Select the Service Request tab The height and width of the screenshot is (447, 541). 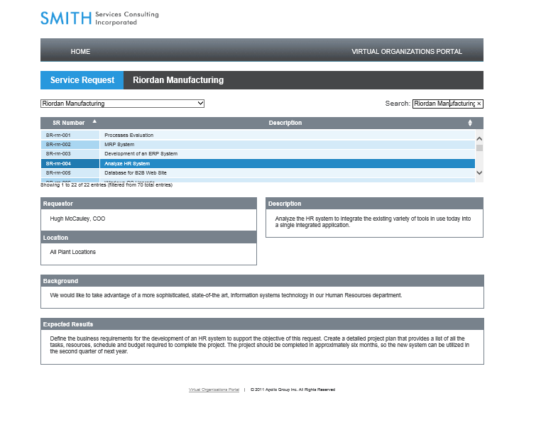[82, 80]
